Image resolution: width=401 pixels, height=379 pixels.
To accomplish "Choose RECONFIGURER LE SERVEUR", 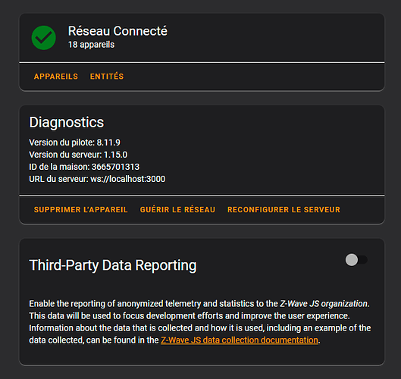I will (284, 210).
